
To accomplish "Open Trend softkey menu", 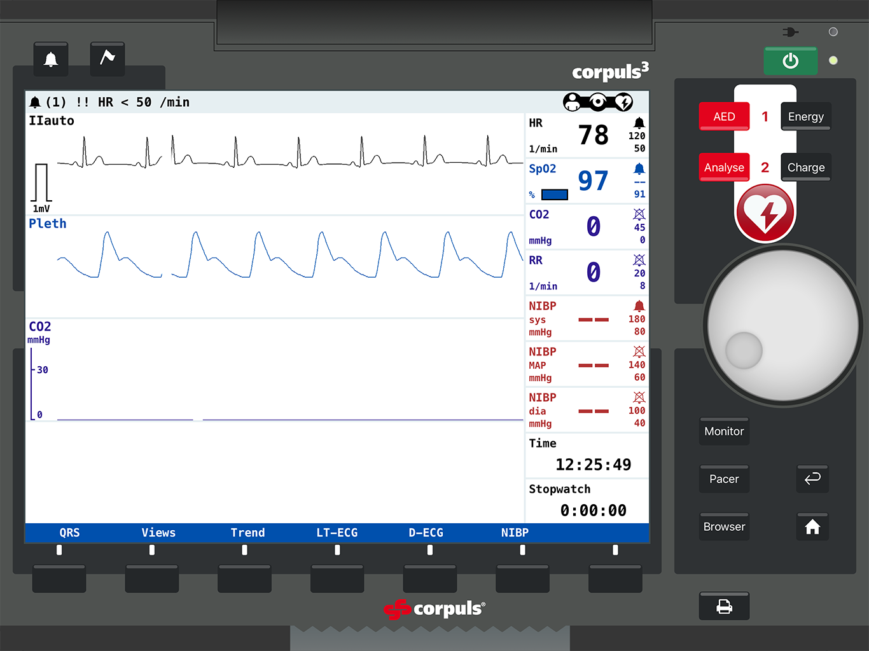I will [247, 533].
